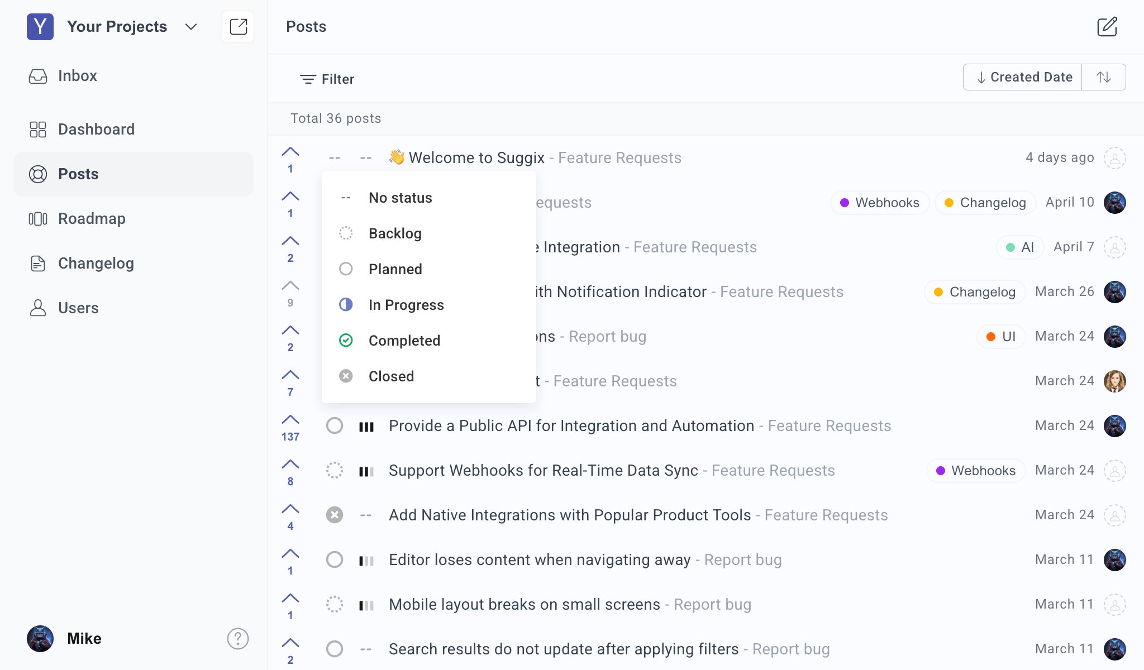This screenshot has height=670, width=1144.
Task: Upvote the Search results filter bug post
Action: click(290, 651)
